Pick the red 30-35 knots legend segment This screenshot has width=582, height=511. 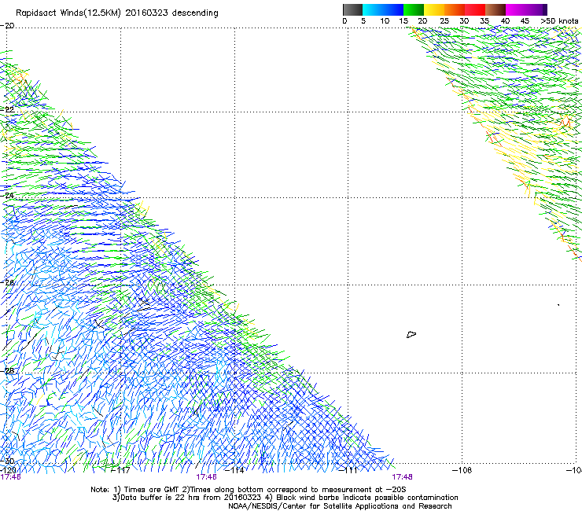475,9
